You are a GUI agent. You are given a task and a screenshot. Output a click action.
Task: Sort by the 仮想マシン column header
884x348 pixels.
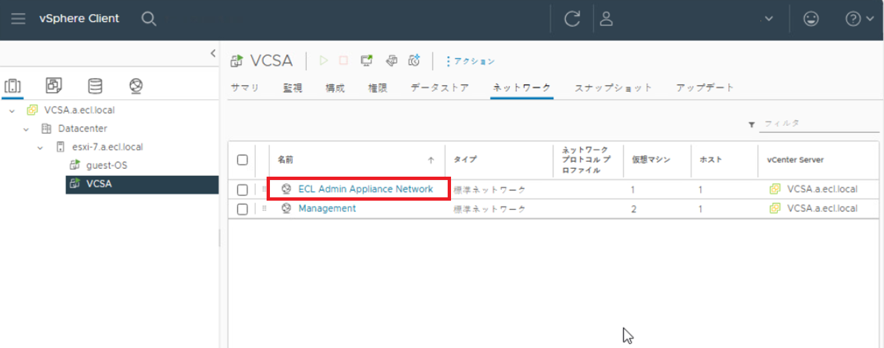[651, 160]
